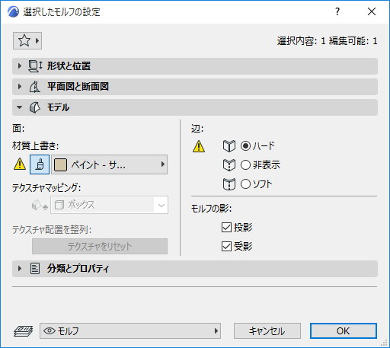
Task: Click the モルフの影 label
Action: tap(211, 209)
